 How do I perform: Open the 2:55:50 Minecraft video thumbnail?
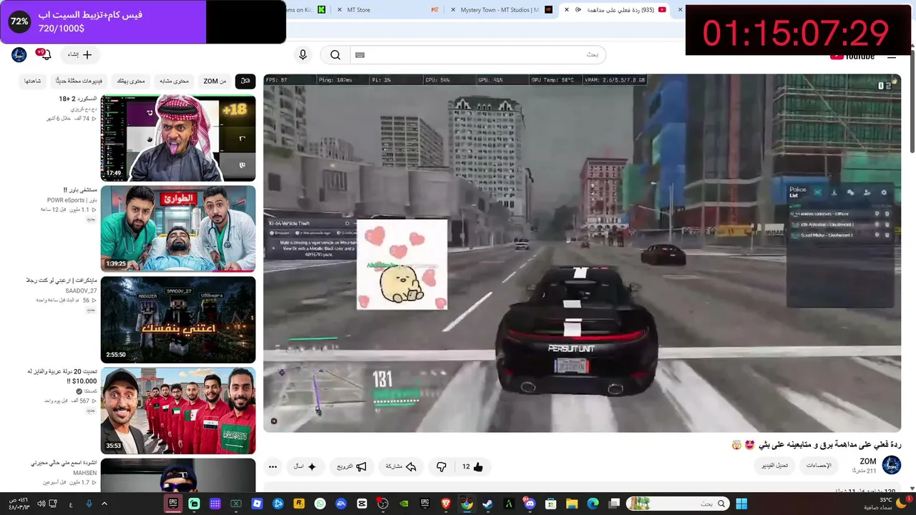tap(178, 320)
